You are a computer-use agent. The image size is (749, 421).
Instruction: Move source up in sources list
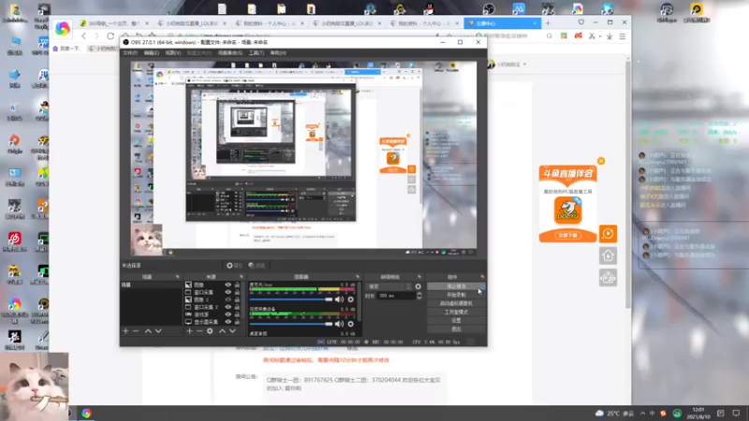[x=222, y=331]
